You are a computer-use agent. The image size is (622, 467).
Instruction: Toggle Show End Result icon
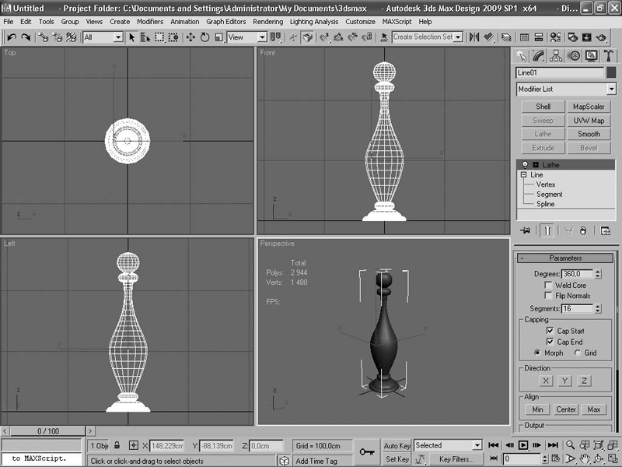click(547, 230)
